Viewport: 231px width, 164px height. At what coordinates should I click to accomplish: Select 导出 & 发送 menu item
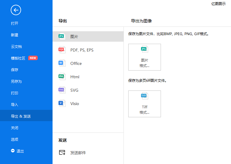(x=26, y=115)
